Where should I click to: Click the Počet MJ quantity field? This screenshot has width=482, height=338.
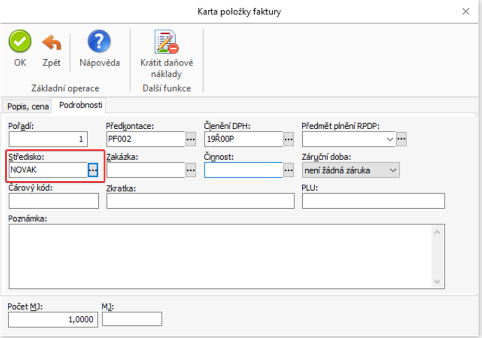pos(54,319)
